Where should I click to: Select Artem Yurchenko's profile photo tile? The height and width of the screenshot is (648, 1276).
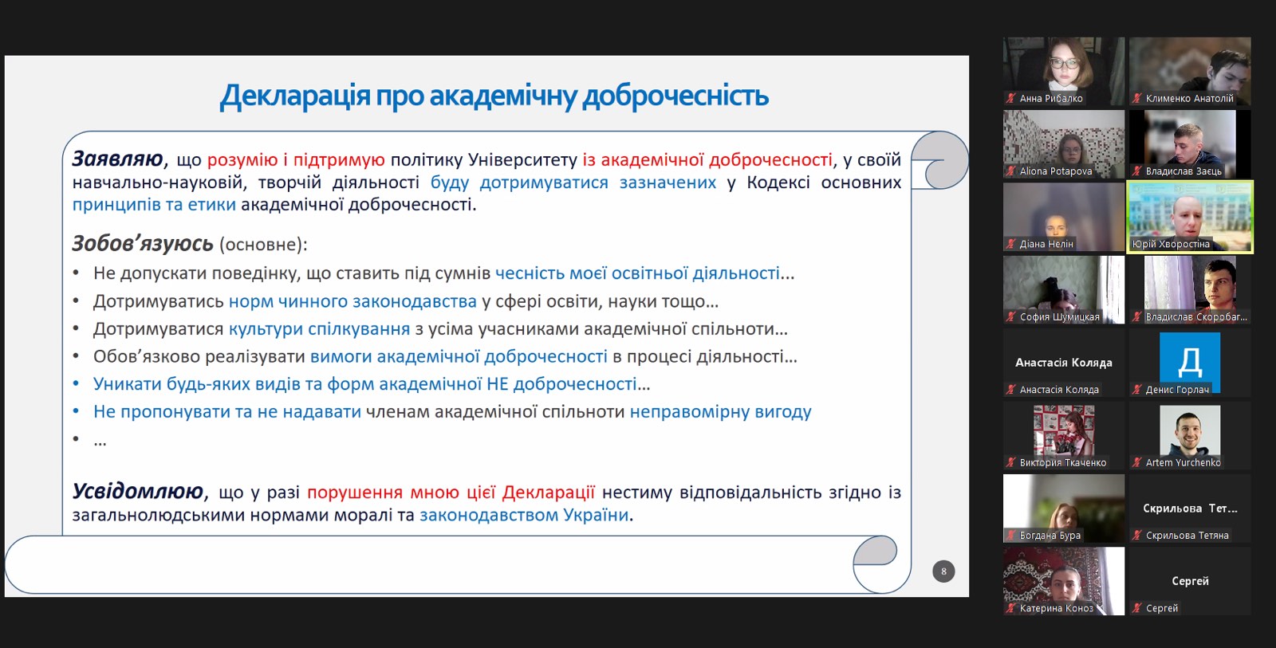(x=1189, y=430)
